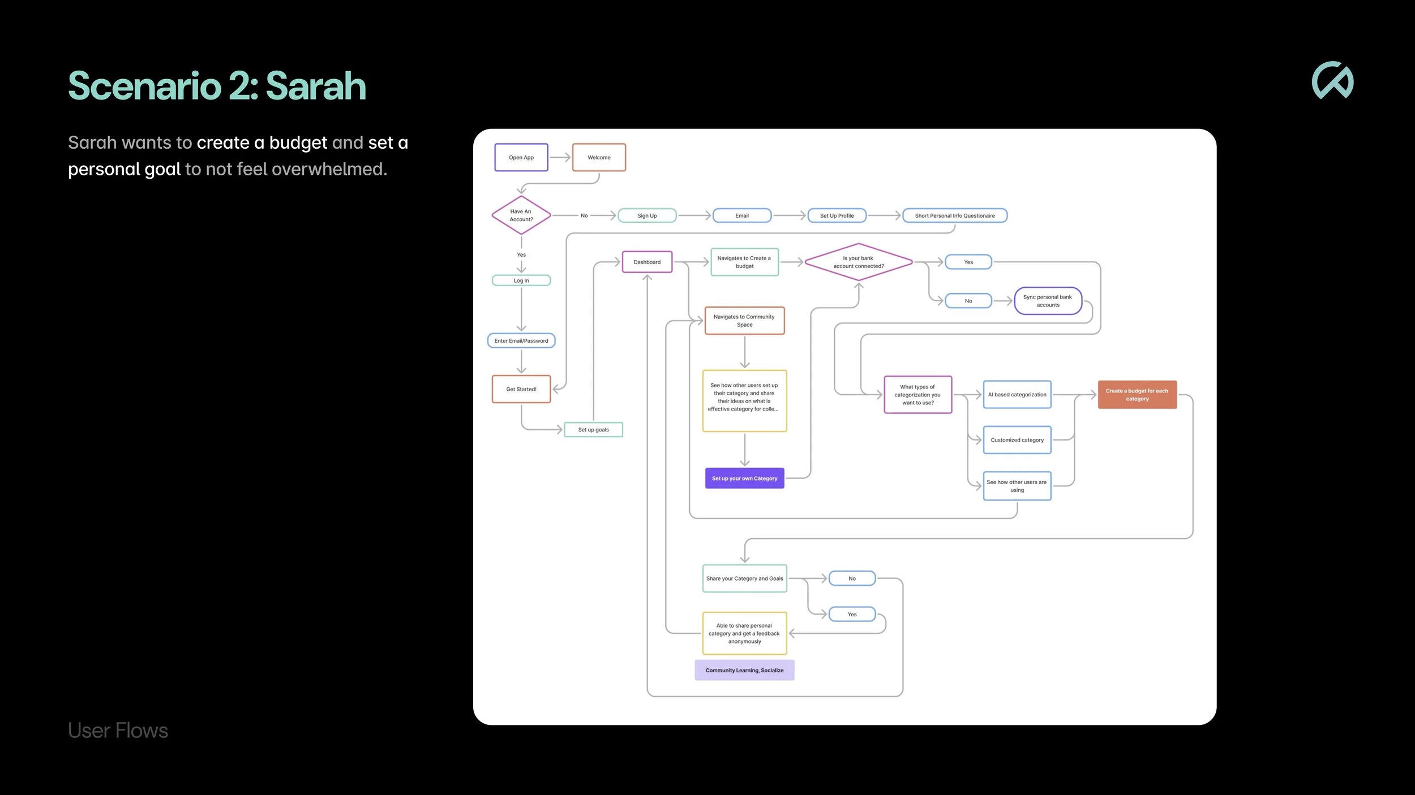Click the Enter Email/Password node
The height and width of the screenshot is (795, 1415).
pos(521,340)
